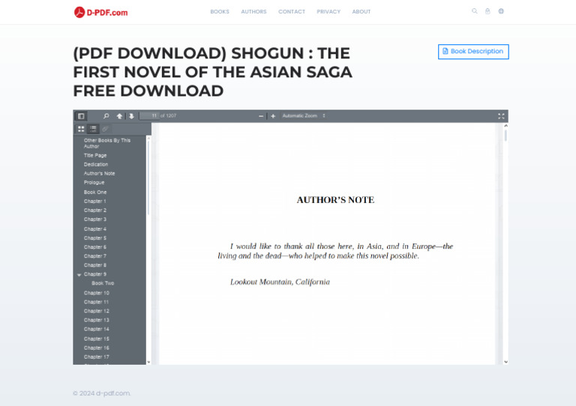Viewport: 576px width, 406px height.
Task: Click the globe language icon
Action: pos(501,11)
